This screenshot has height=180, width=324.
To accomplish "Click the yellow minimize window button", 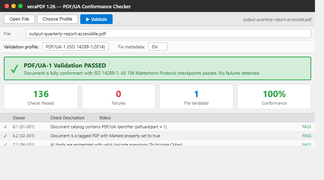I will coord(14,6).
